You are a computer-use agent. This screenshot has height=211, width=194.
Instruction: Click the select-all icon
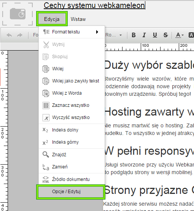point(46,105)
